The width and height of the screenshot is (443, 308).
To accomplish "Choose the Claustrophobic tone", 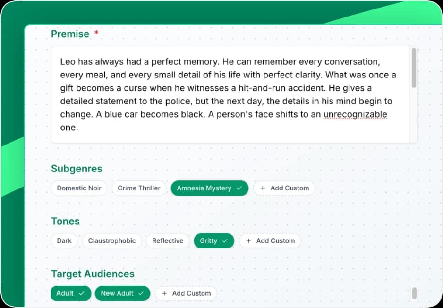I will 111,240.
